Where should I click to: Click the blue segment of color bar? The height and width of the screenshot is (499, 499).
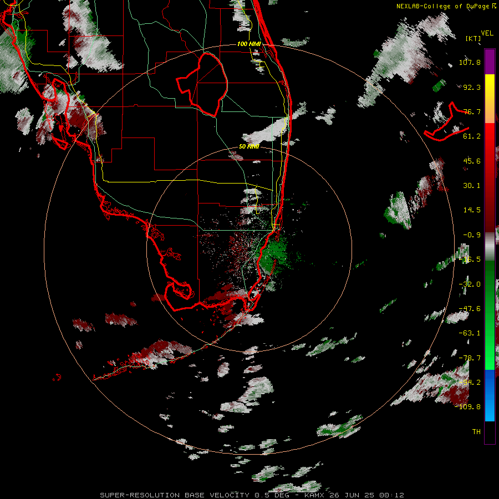click(x=490, y=395)
